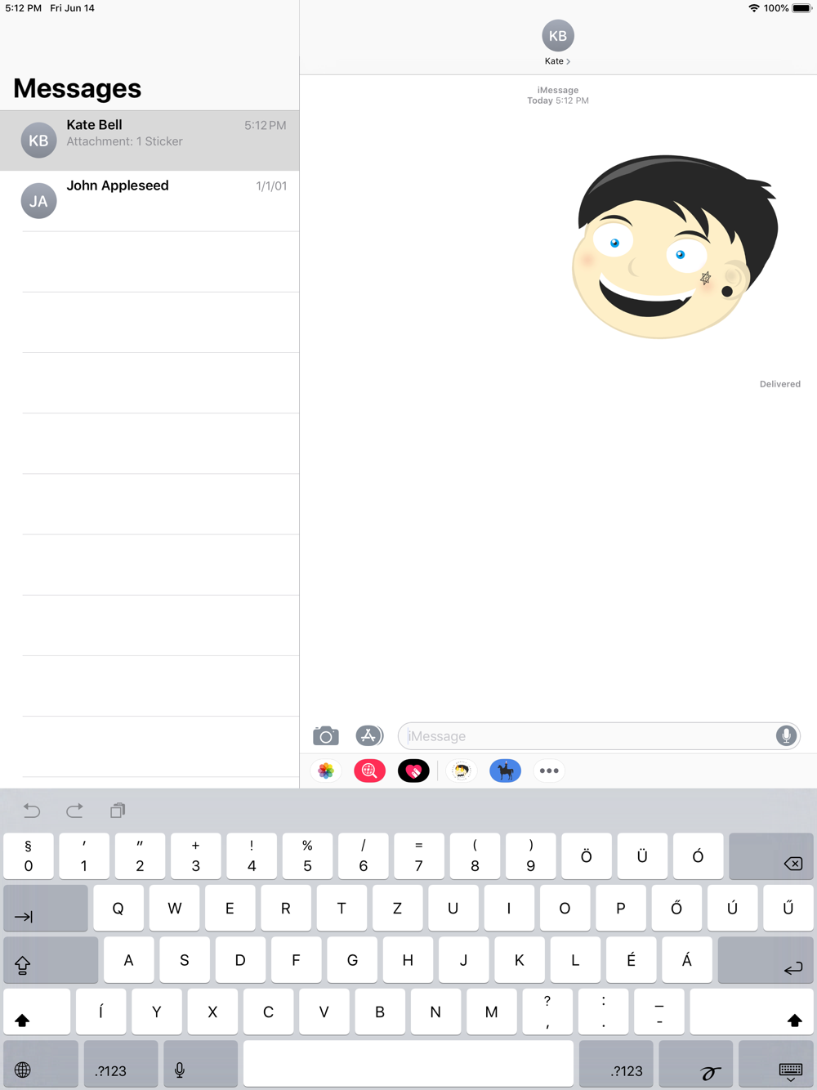Tap the keyboard dictation microphone key
The height and width of the screenshot is (1090, 817).
[x=200, y=1064]
